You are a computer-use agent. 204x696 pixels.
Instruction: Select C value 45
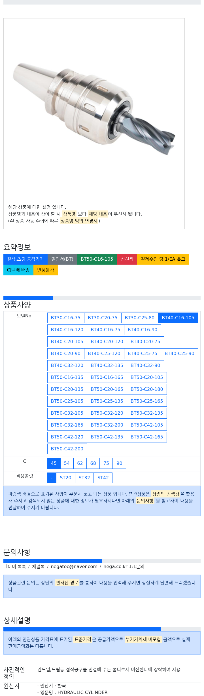click(54, 463)
